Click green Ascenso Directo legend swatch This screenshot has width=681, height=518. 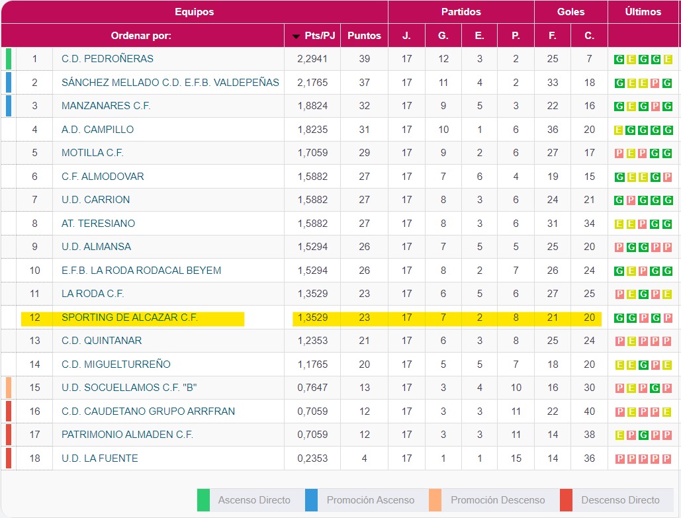(203, 500)
